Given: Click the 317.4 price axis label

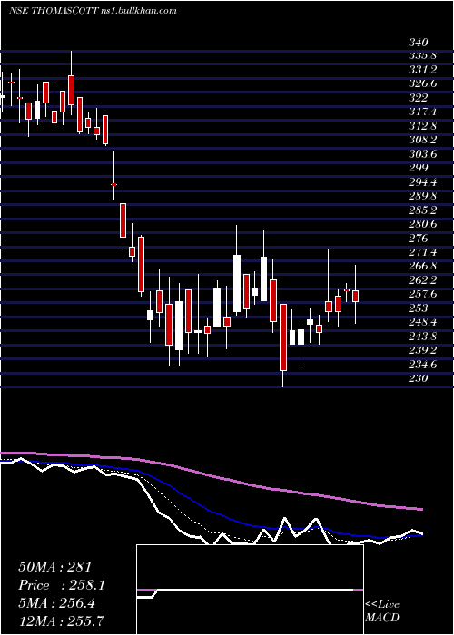Looking at the screenshot, I should [x=422, y=112].
